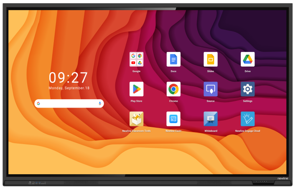Tap the microphone voice search icon
The width and height of the screenshot is (295, 188).
(x=100, y=103)
